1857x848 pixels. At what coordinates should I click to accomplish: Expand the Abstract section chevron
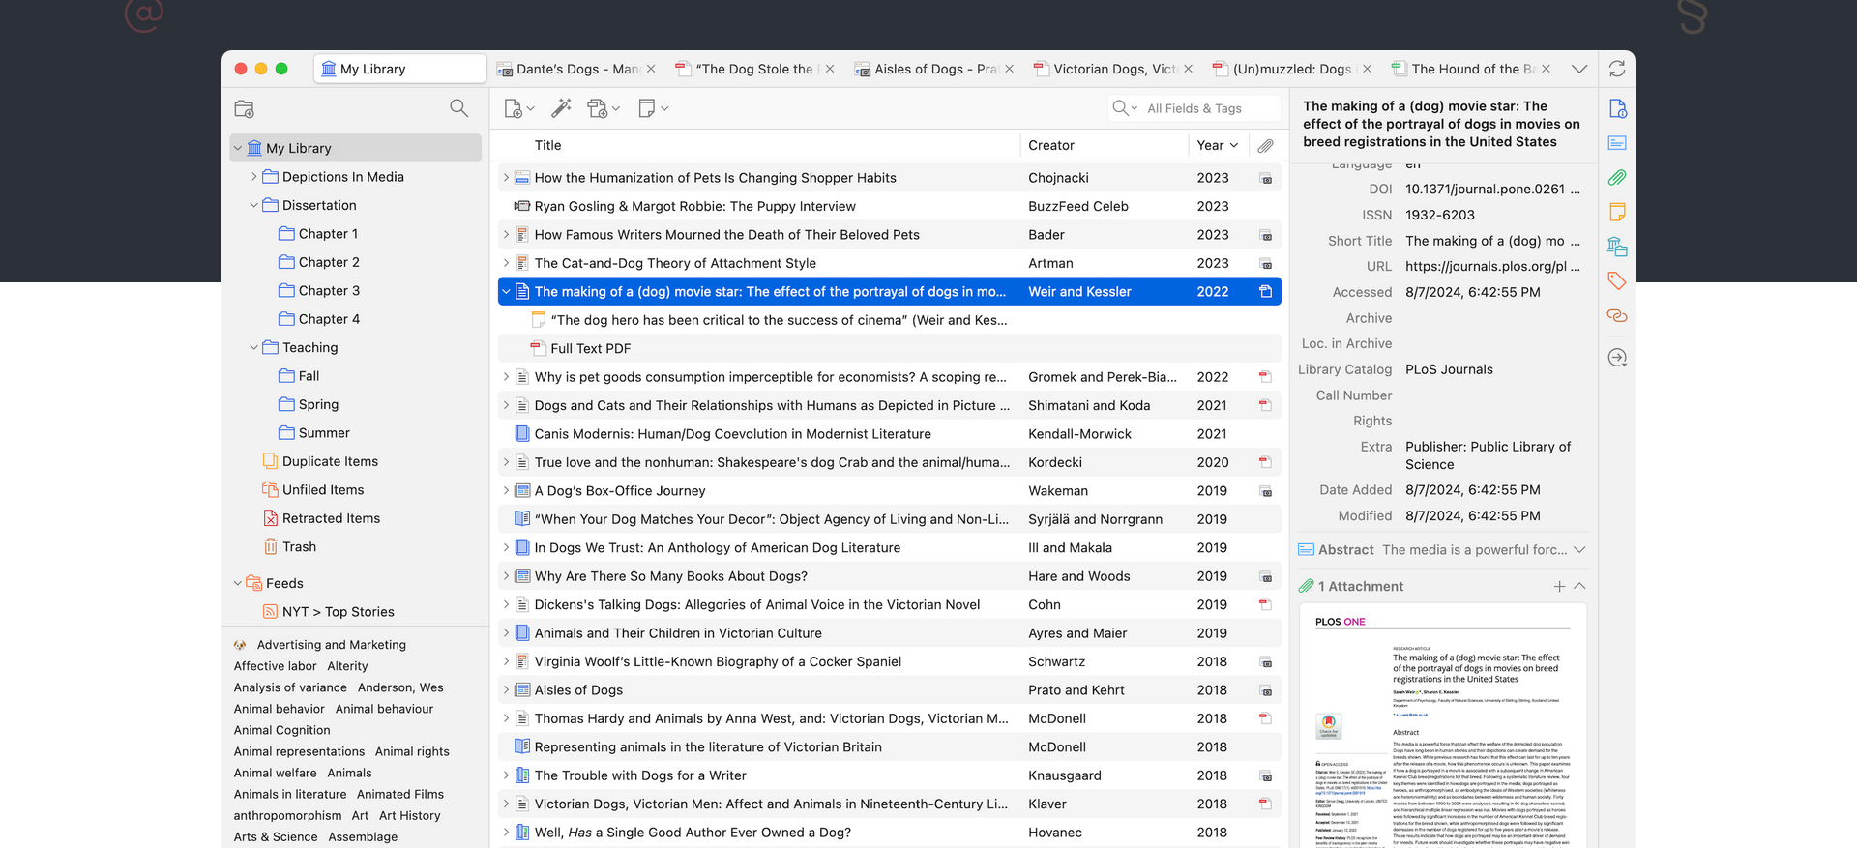point(1579,550)
